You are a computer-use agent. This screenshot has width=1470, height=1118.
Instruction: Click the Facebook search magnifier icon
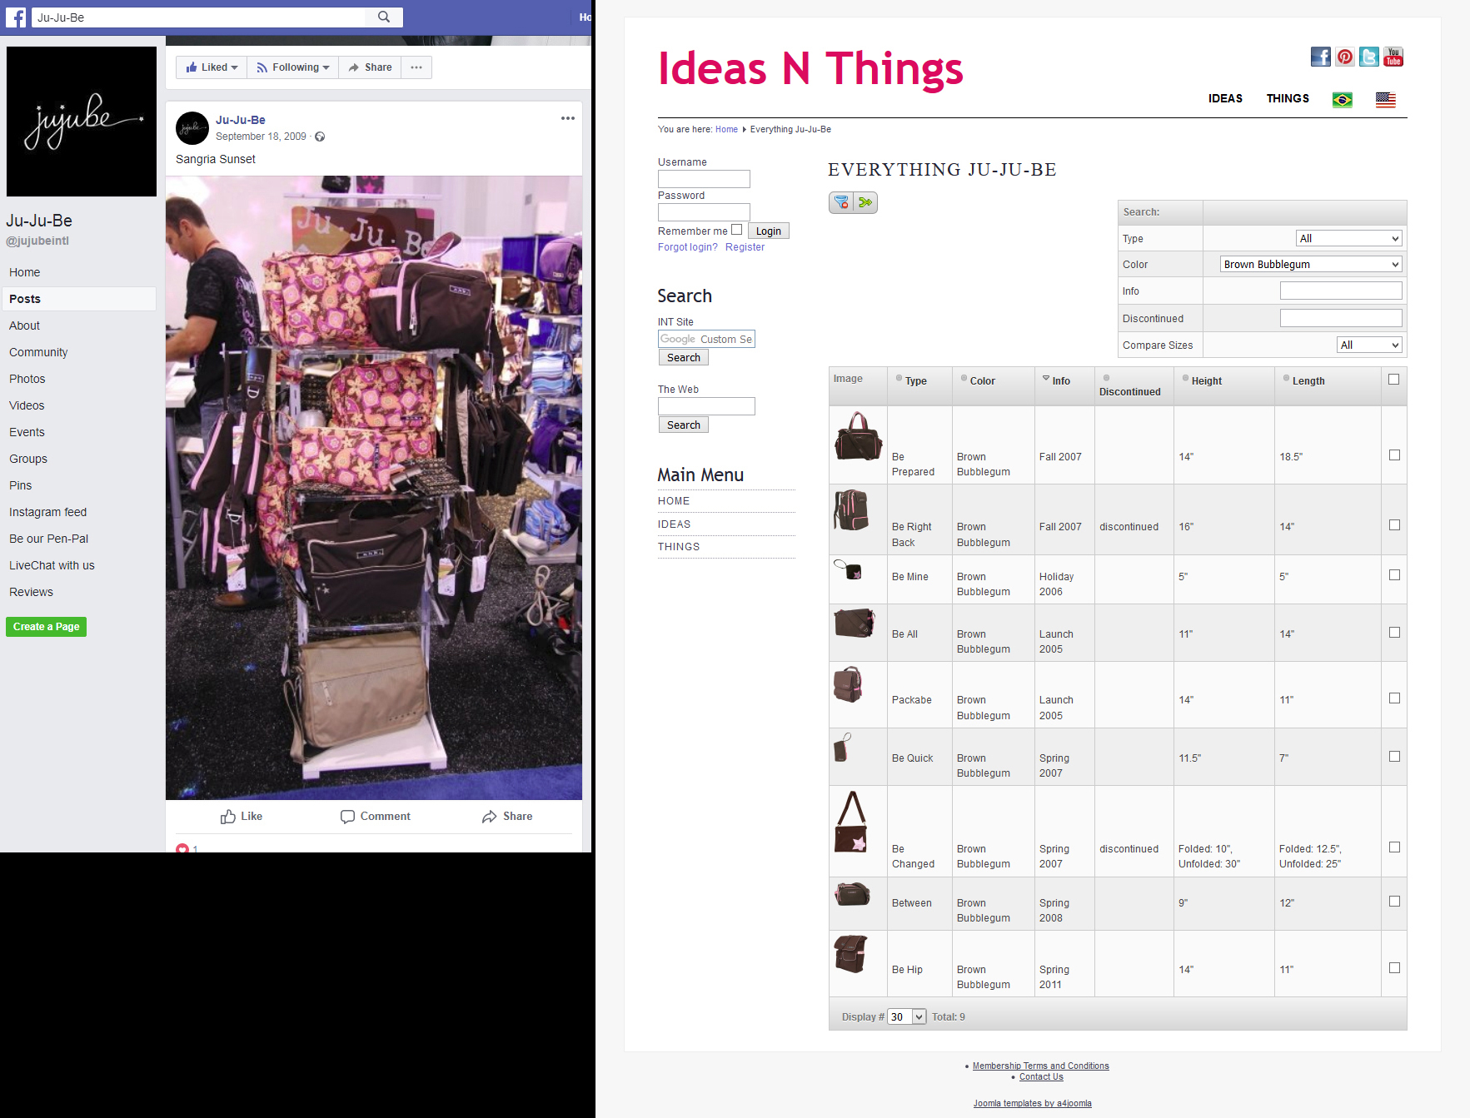tap(384, 17)
